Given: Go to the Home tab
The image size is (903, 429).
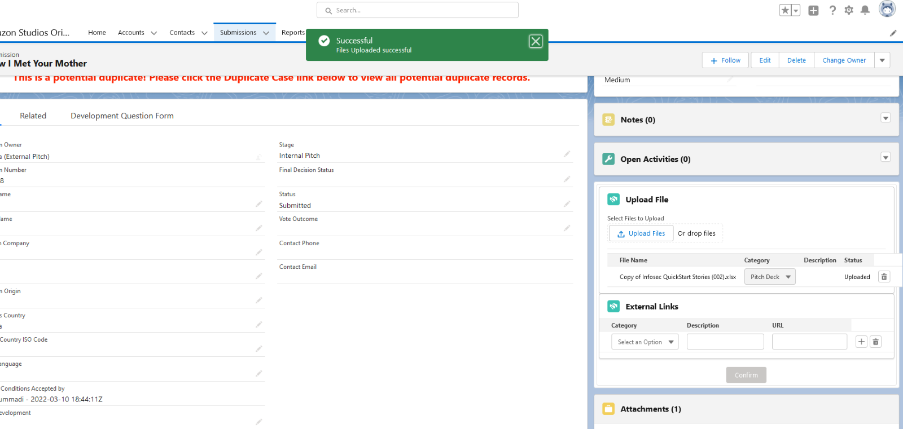Looking at the screenshot, I should click(x=97, y=33).
